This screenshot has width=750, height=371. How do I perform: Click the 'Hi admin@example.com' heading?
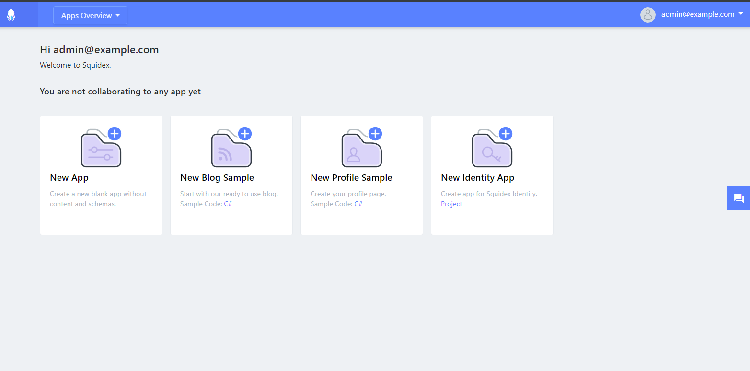coord(99,50)
